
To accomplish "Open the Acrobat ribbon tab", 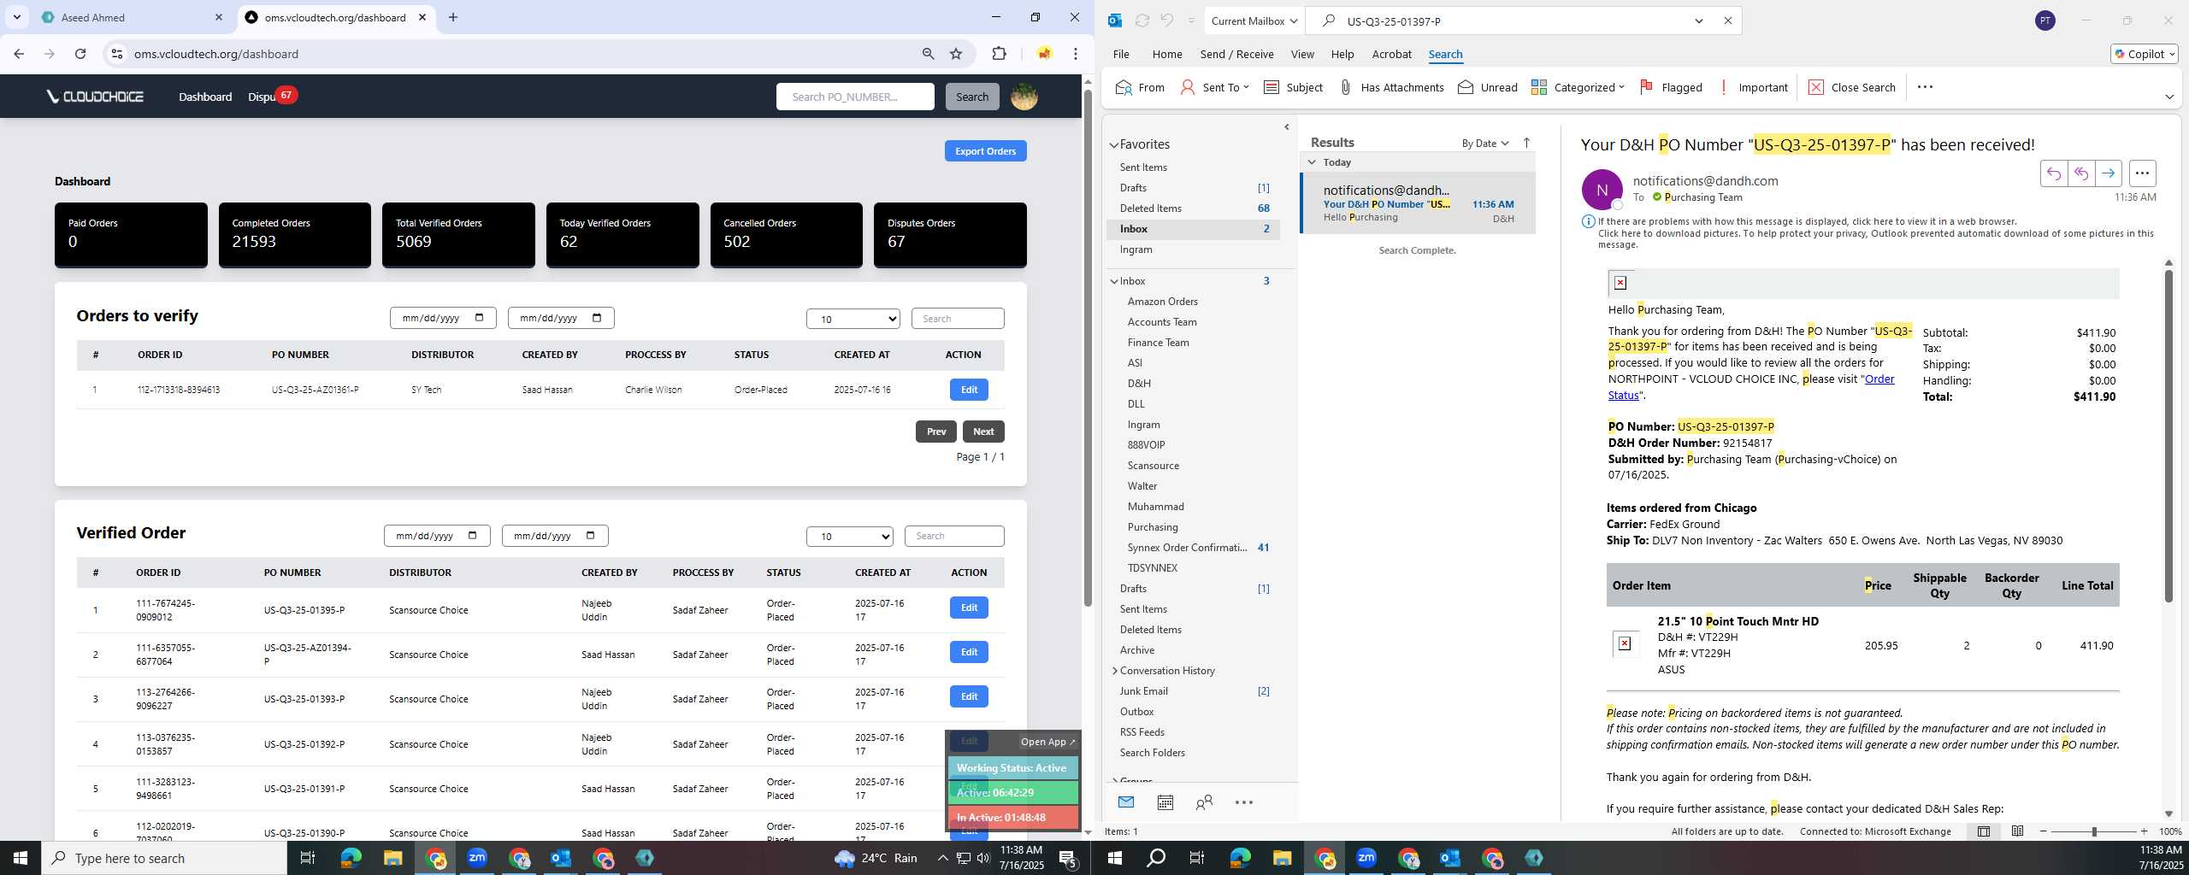I will click(x=1391, y=54).
